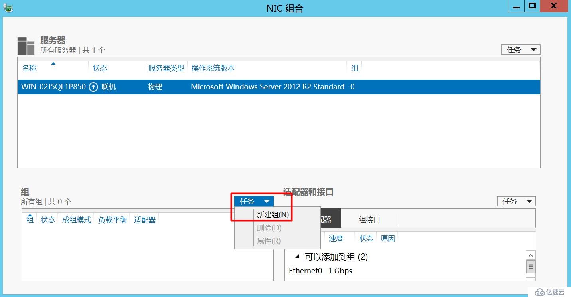This screenshot has height=297, width=571.
Task: Click the Microsoft Windows Server 2012 R2 Standard cell
Action: 267,87
